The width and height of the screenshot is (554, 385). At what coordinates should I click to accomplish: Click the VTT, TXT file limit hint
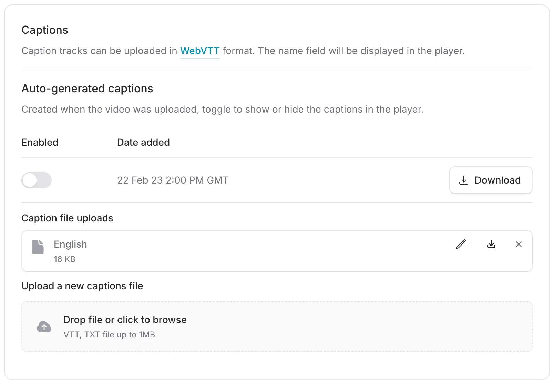[x=109, y=334]
